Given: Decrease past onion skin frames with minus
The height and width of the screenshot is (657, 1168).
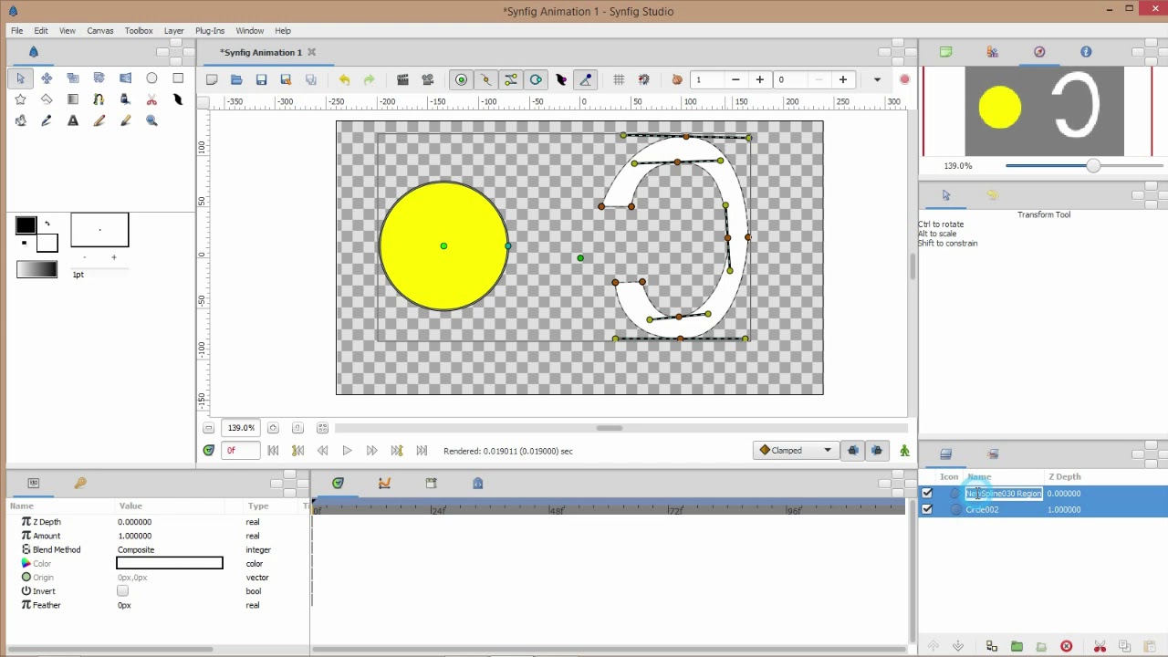Looking at the screenshot, I should [735, 80].
